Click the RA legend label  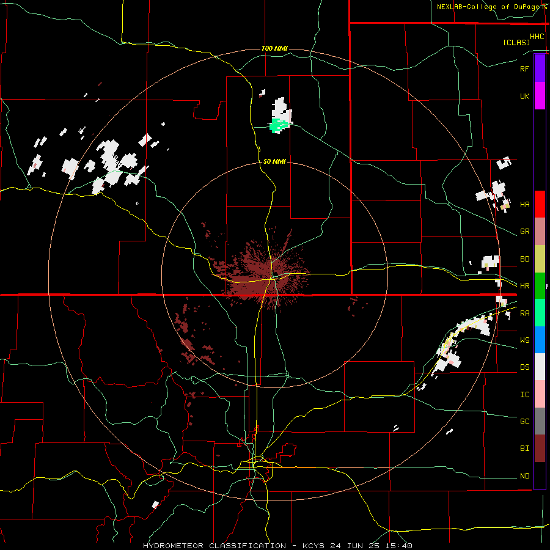524,313
